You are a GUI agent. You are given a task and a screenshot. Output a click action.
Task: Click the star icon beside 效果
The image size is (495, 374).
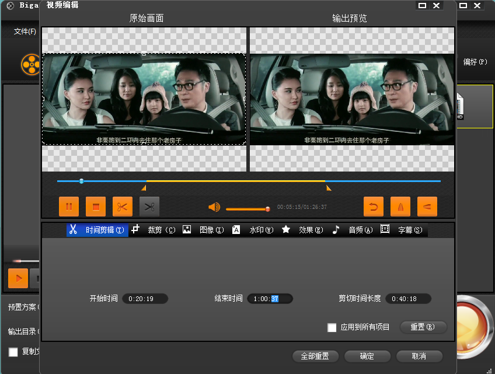pos(285,229)
